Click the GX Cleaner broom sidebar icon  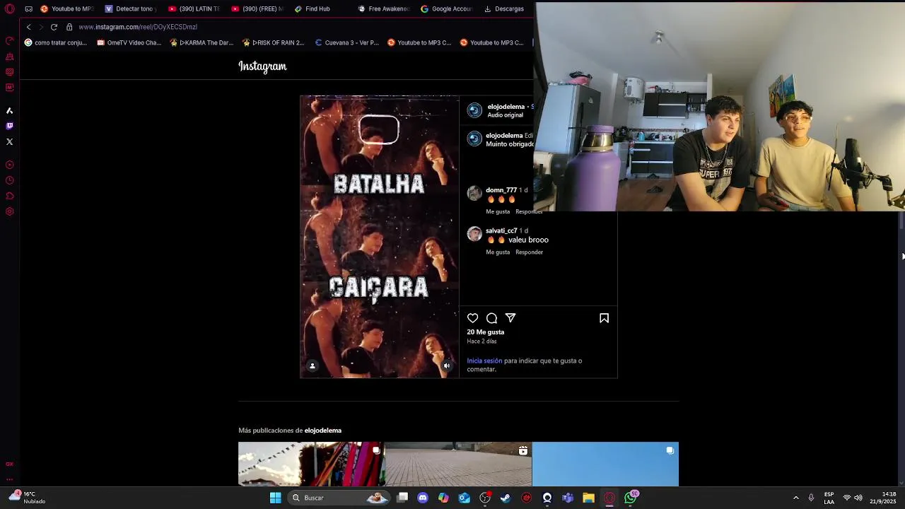pos(9,57)
